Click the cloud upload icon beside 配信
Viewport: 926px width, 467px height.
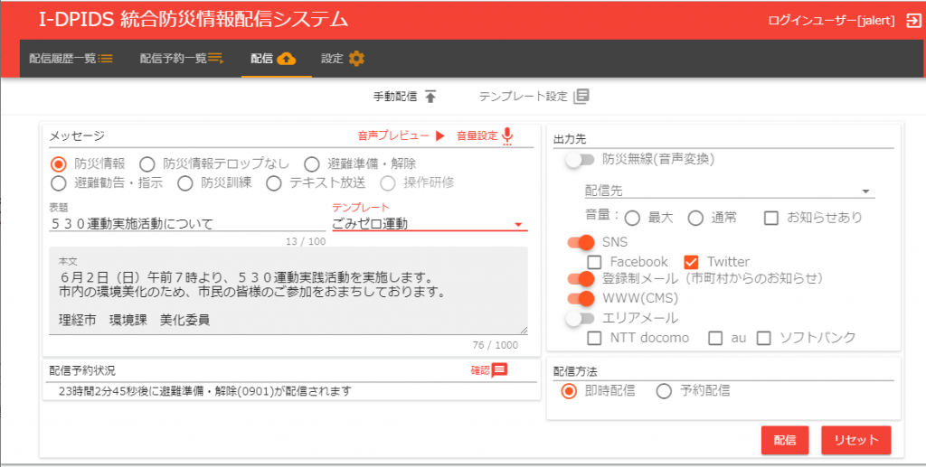(x=286, y=59)
